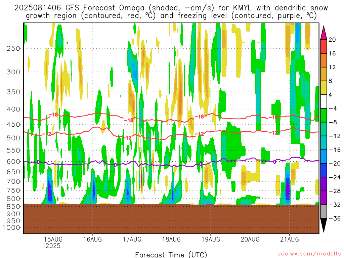Viewport: 344px width, 258px height.
Task: Click the 18AUG date label
Action: coord(171,239)
